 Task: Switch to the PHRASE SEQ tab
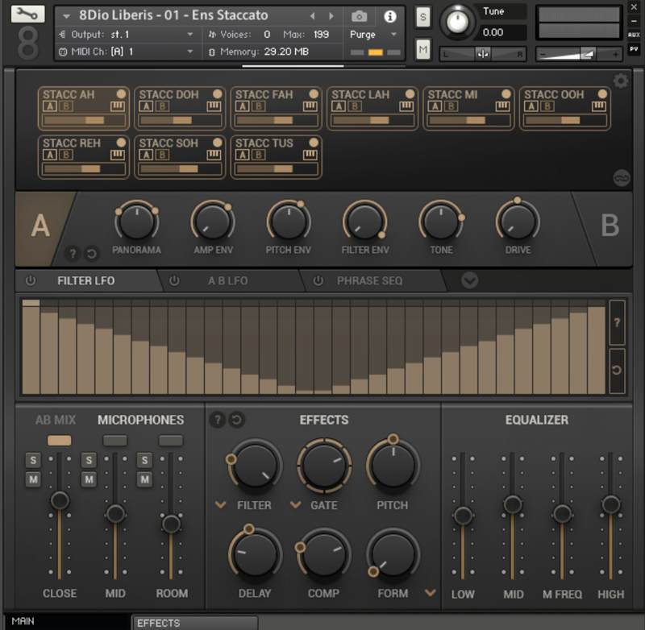tap(369, 280)
